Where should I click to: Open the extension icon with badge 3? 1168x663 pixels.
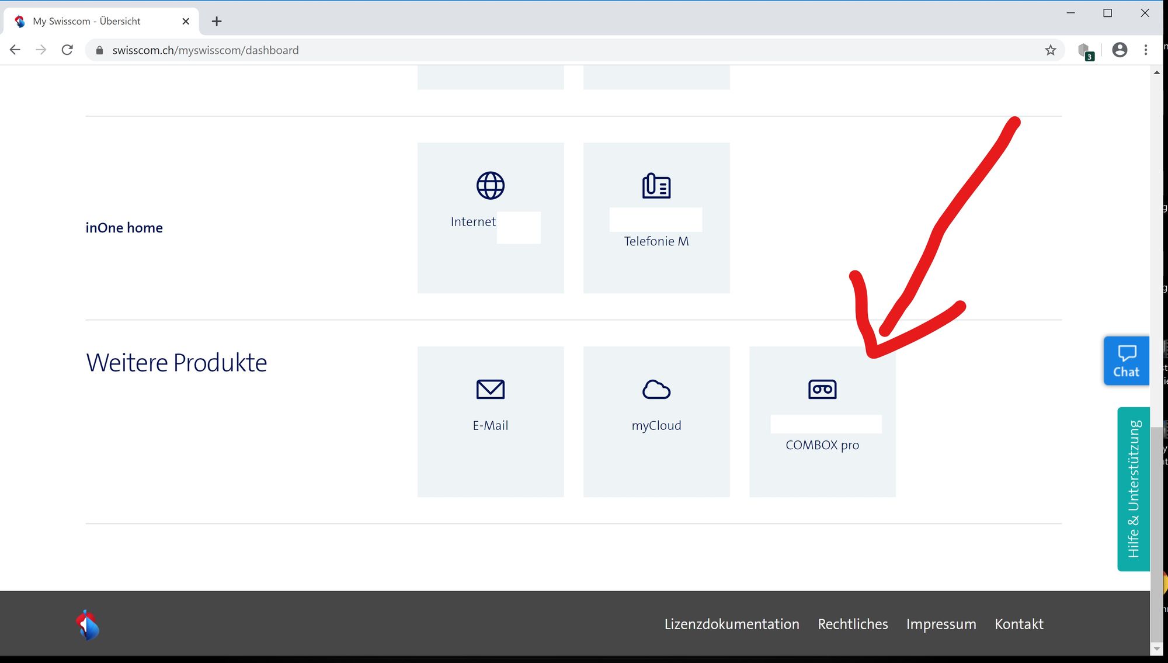click(x=1085, y=51)
